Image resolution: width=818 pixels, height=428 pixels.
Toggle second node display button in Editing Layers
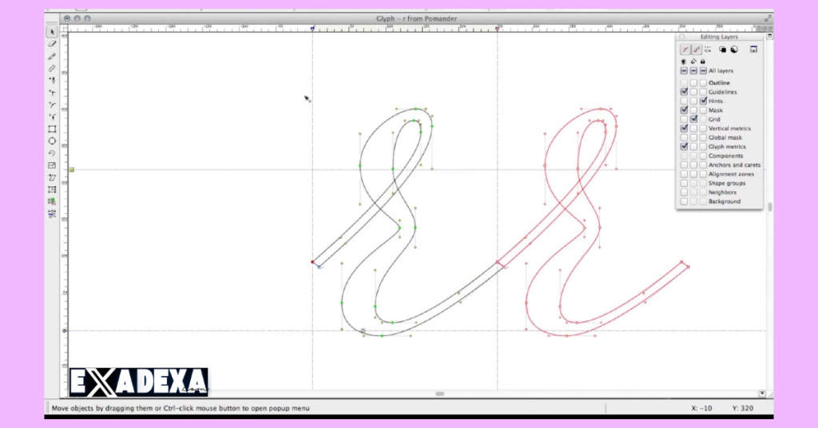click(697, 50)
